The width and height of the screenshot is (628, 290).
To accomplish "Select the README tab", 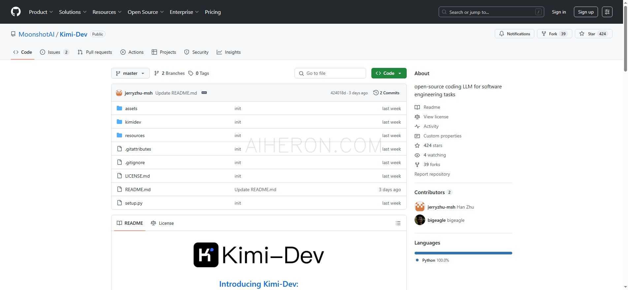I will (130, 223).
